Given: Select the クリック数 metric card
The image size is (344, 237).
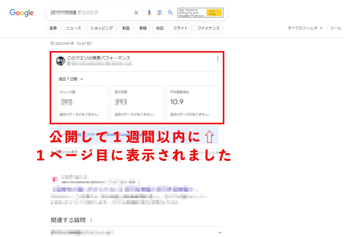Looking at the screenshot, I should point(81,103).
